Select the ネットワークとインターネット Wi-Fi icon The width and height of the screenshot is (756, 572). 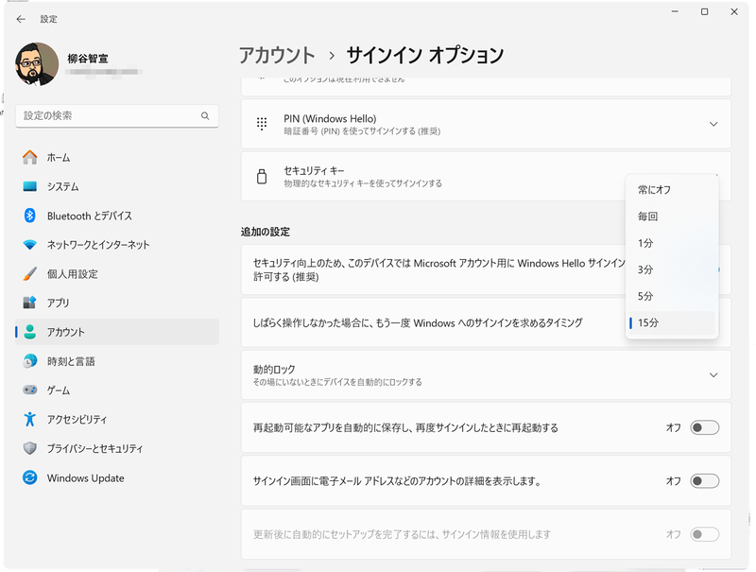(29, 245)
